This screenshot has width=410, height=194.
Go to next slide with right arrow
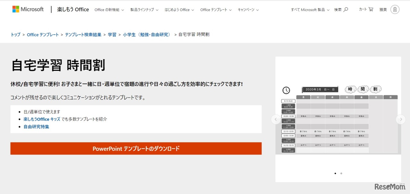(401, 119)
